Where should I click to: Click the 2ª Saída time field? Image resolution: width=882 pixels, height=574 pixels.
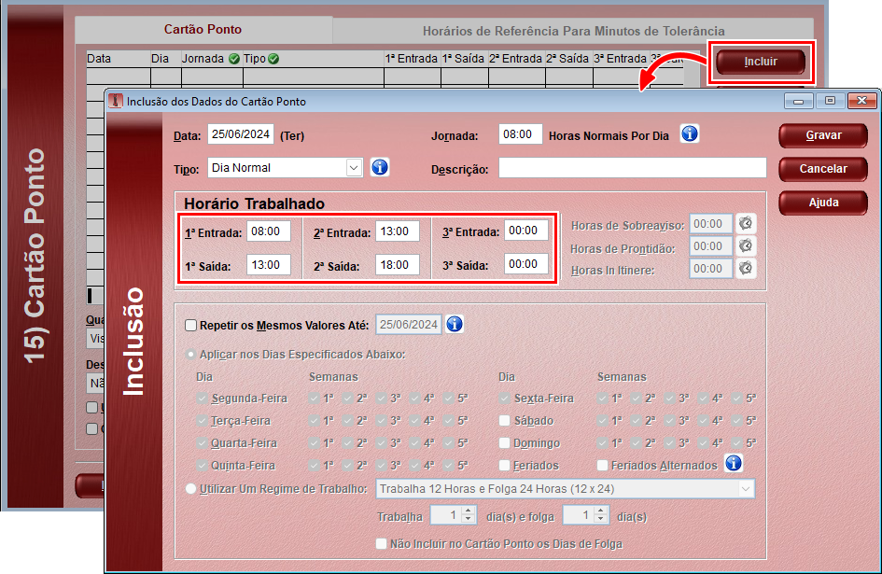[x=397, y=264]
